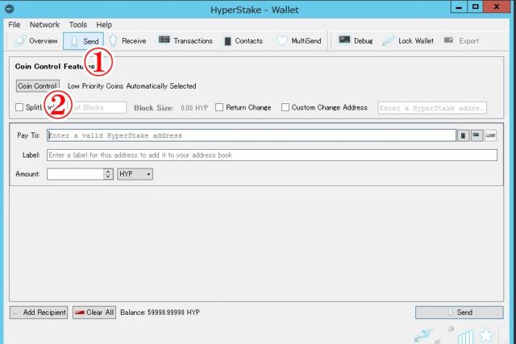The width and height of the screenshot is (516, 344).
Task: Focus the Label input field
Action: (x=272, y=155)
